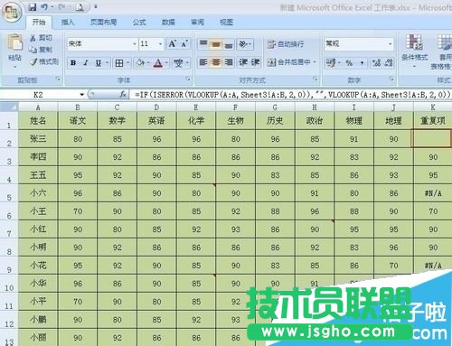Viewport: 452px width, 346px height.
Task: Toggle bold formatting
Action: (73, 62)
